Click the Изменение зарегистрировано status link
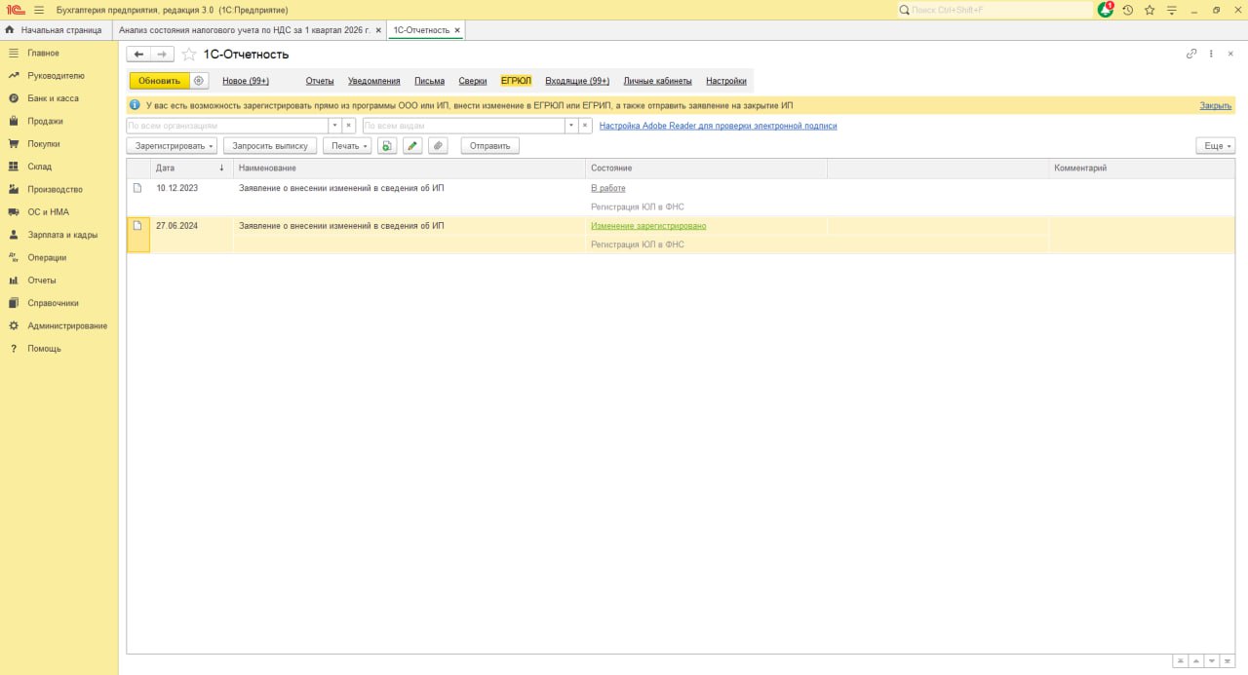This screenshot has height=675, width=1248. [x=648, y=226]
